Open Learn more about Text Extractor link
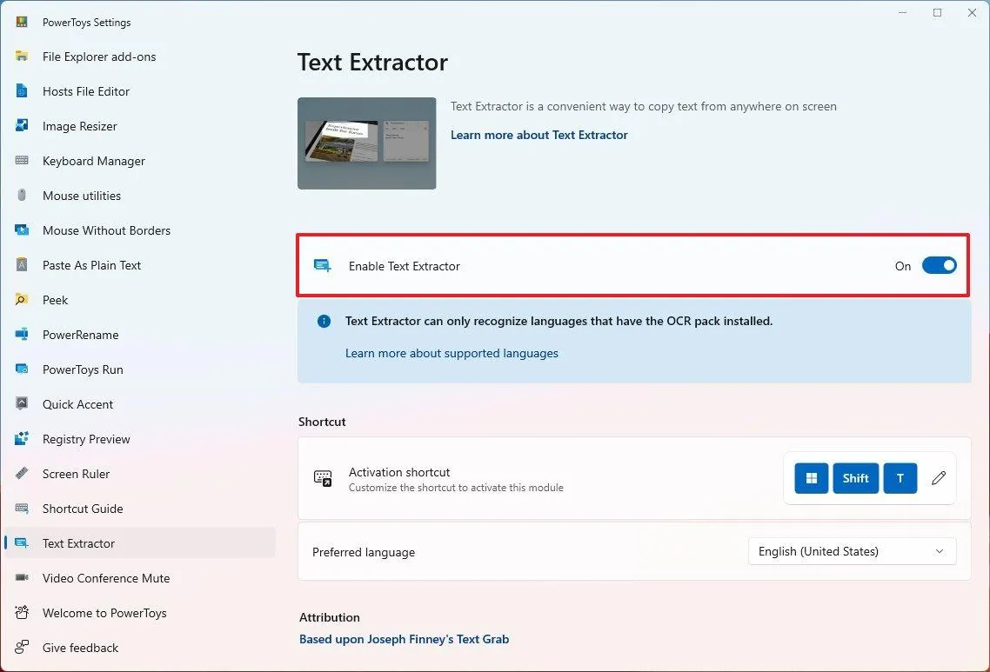 (x=539, y=135)
